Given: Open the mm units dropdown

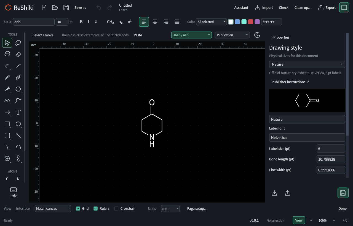Looking at the screenshot, I should 170,209.
